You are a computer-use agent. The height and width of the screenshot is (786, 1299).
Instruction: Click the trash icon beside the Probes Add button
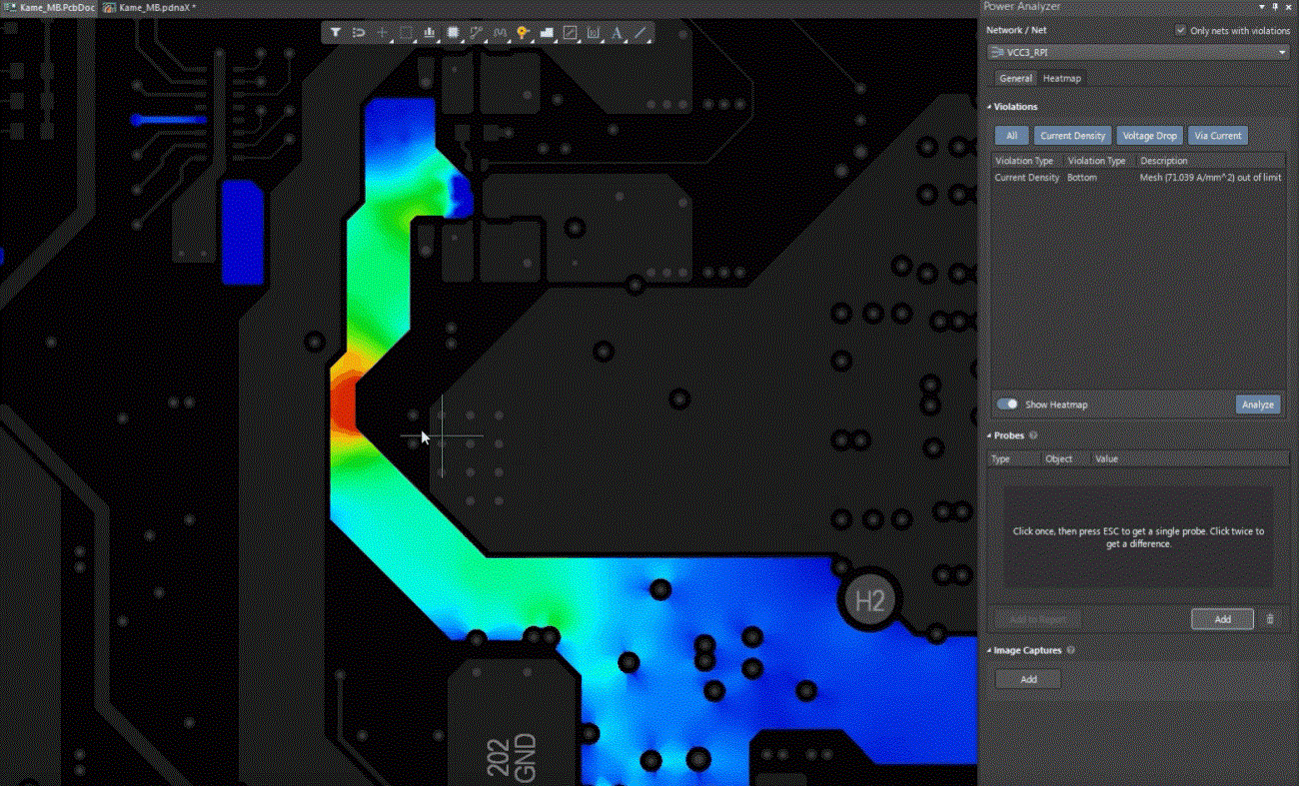pyautogui.click(x=1271, y=619)
